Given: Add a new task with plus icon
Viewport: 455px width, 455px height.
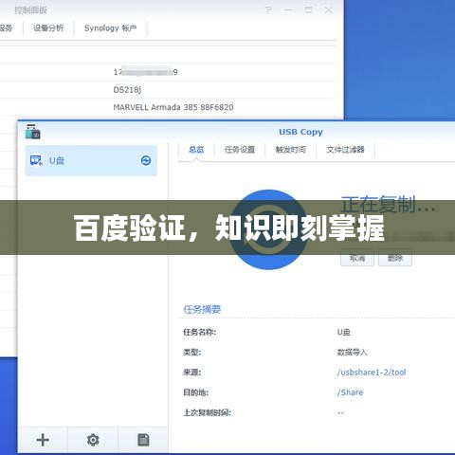Looking at the screenshot, I should click(43, 440).
